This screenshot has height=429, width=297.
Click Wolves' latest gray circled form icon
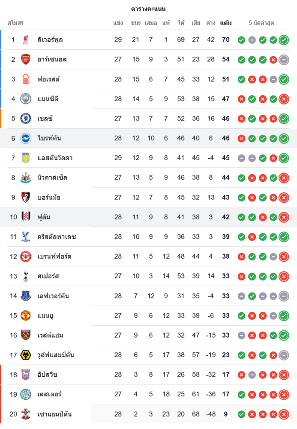click(284, 355)
